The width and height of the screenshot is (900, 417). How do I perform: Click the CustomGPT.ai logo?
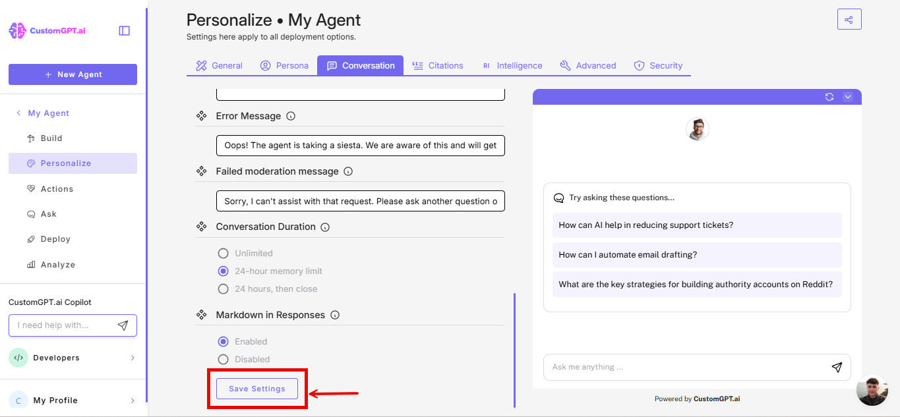(47, 30)
